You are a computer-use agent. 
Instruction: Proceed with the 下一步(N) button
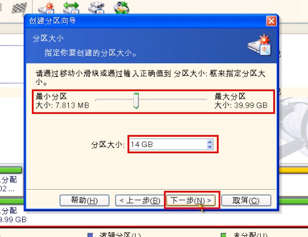[x=191, y=201]
